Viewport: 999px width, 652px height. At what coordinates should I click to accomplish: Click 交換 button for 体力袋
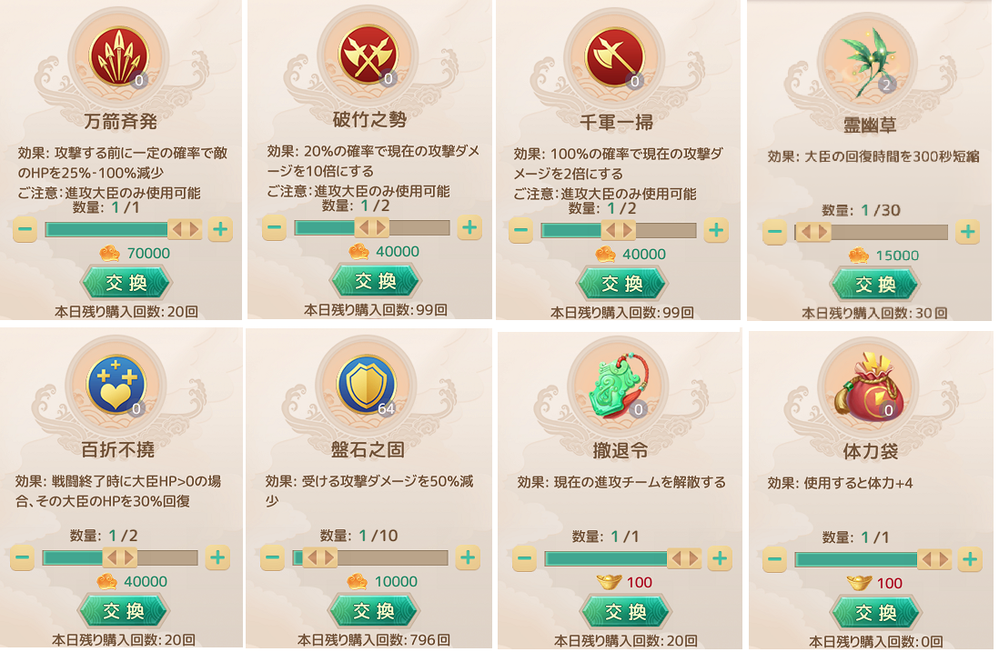coord(875,613)
